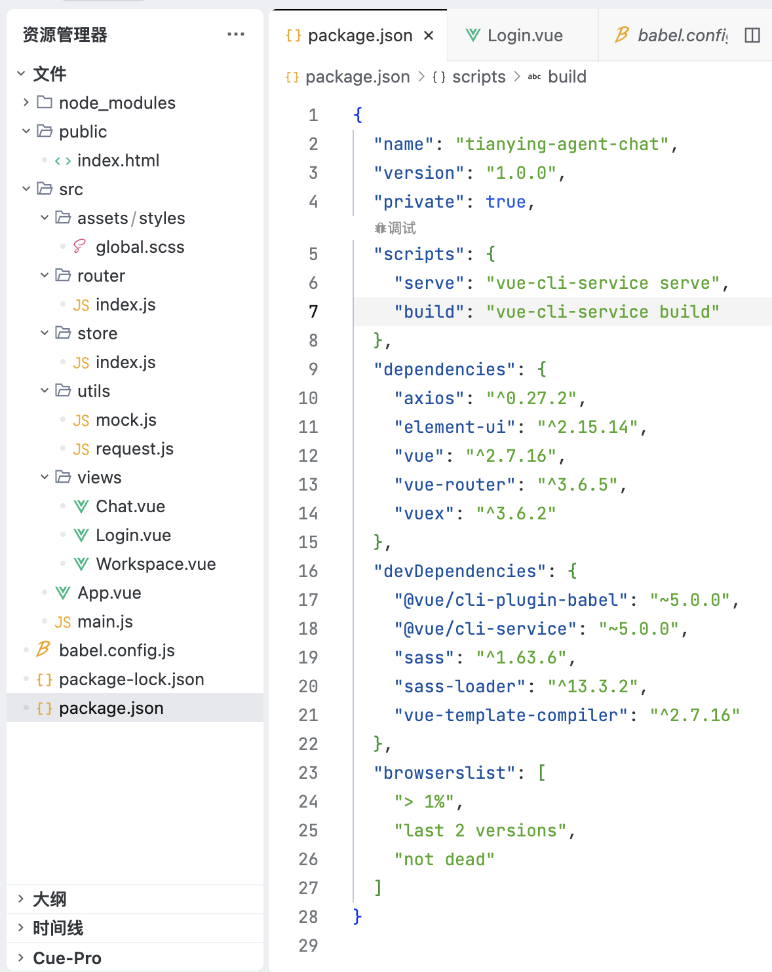Click the HTML icon of index.html

(x=63, y=160)
